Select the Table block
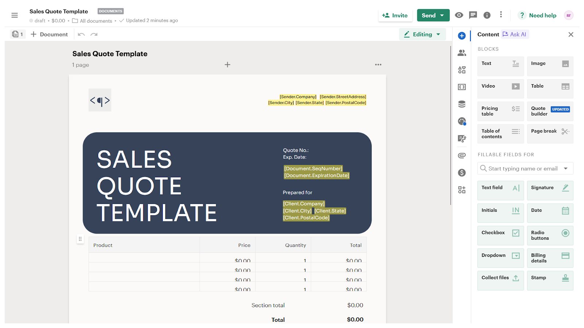This screenshot has height=328, width=584. click(x=550, y=89)
